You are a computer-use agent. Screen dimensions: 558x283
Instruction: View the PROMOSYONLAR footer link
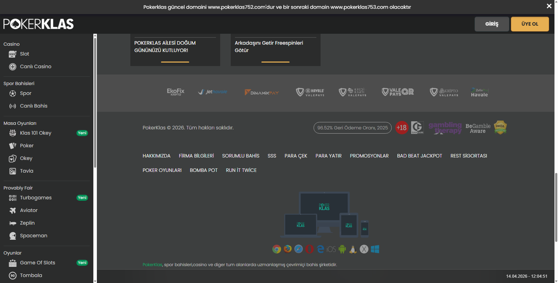pos(369,156)
